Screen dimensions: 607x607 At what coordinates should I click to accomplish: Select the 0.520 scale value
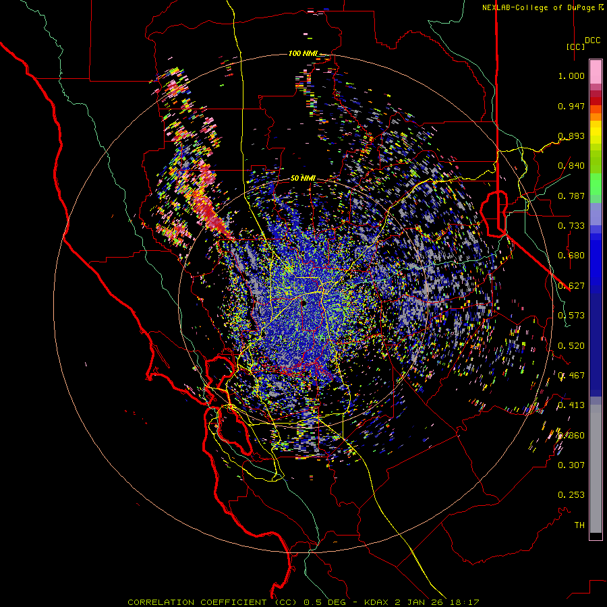pos(571,346)
